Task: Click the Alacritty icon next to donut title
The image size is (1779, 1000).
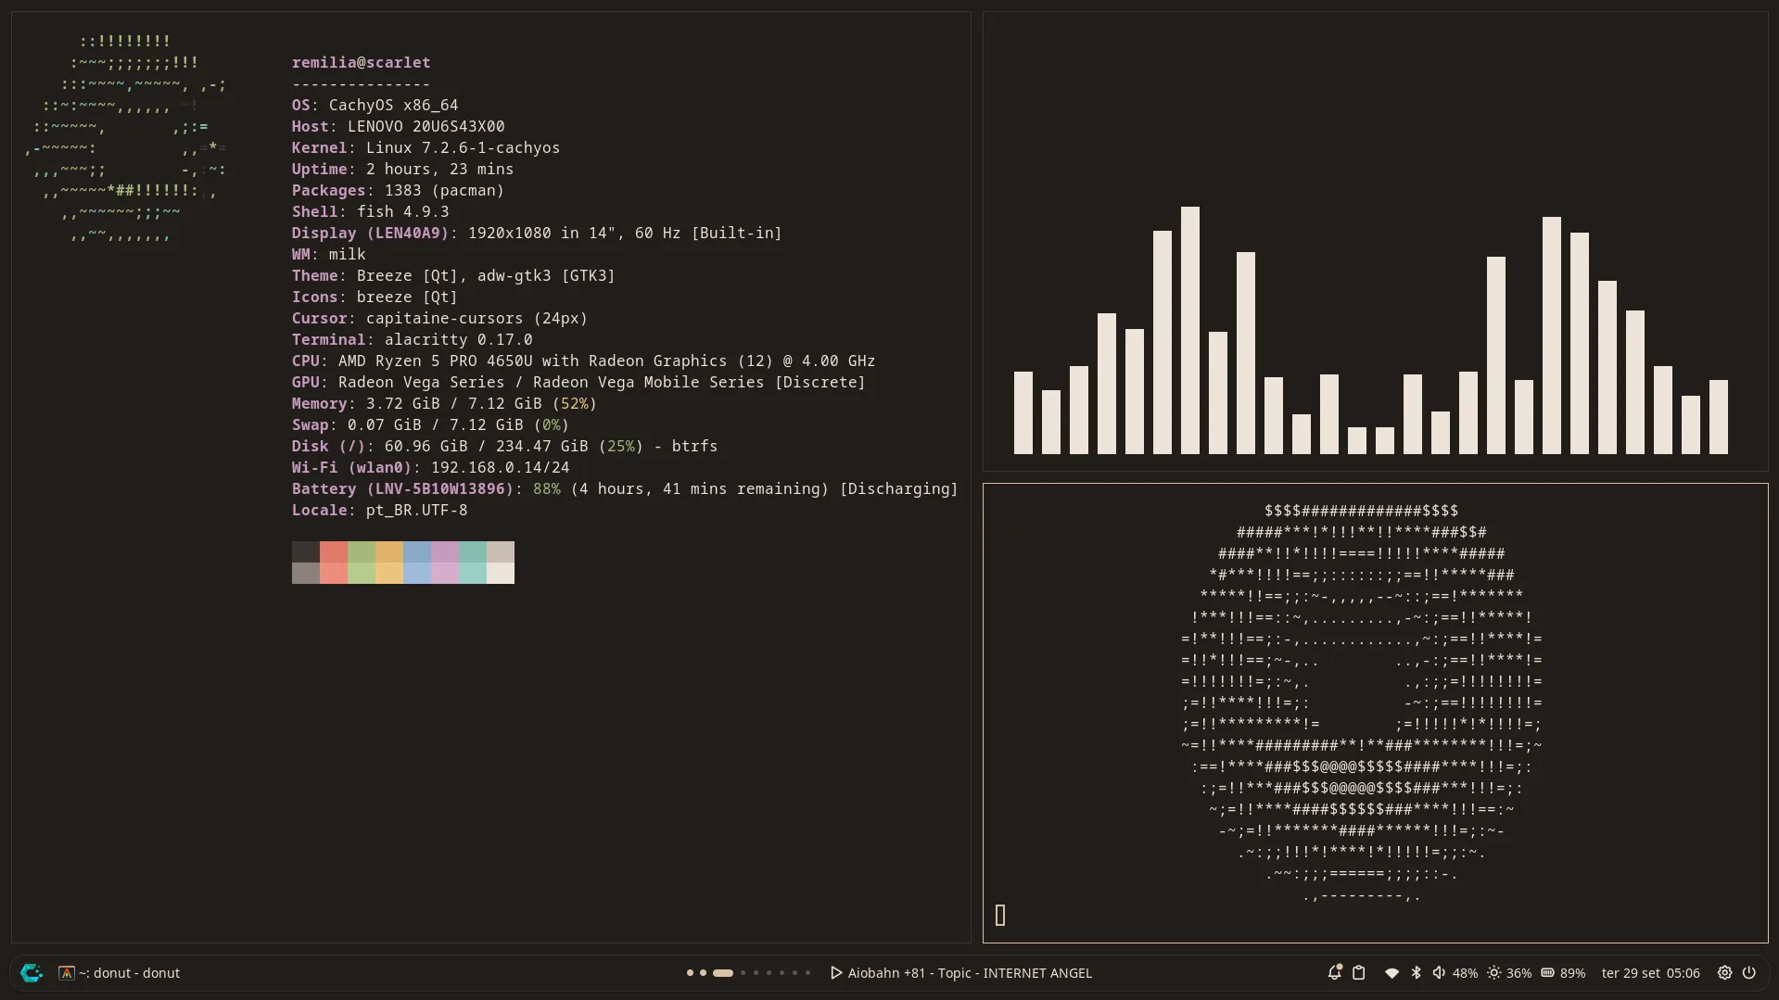Action: click(66, 973)
